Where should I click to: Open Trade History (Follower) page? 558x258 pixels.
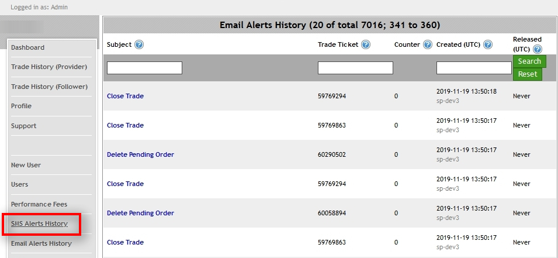click(x=49, y=87)
